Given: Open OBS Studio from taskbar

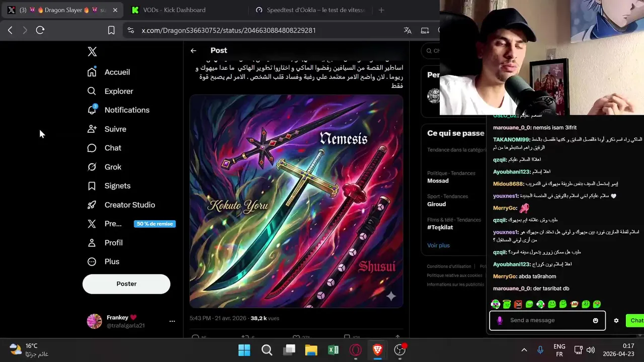Looking at the screenshot, I should pyautogui.click(x=400, y=350).
